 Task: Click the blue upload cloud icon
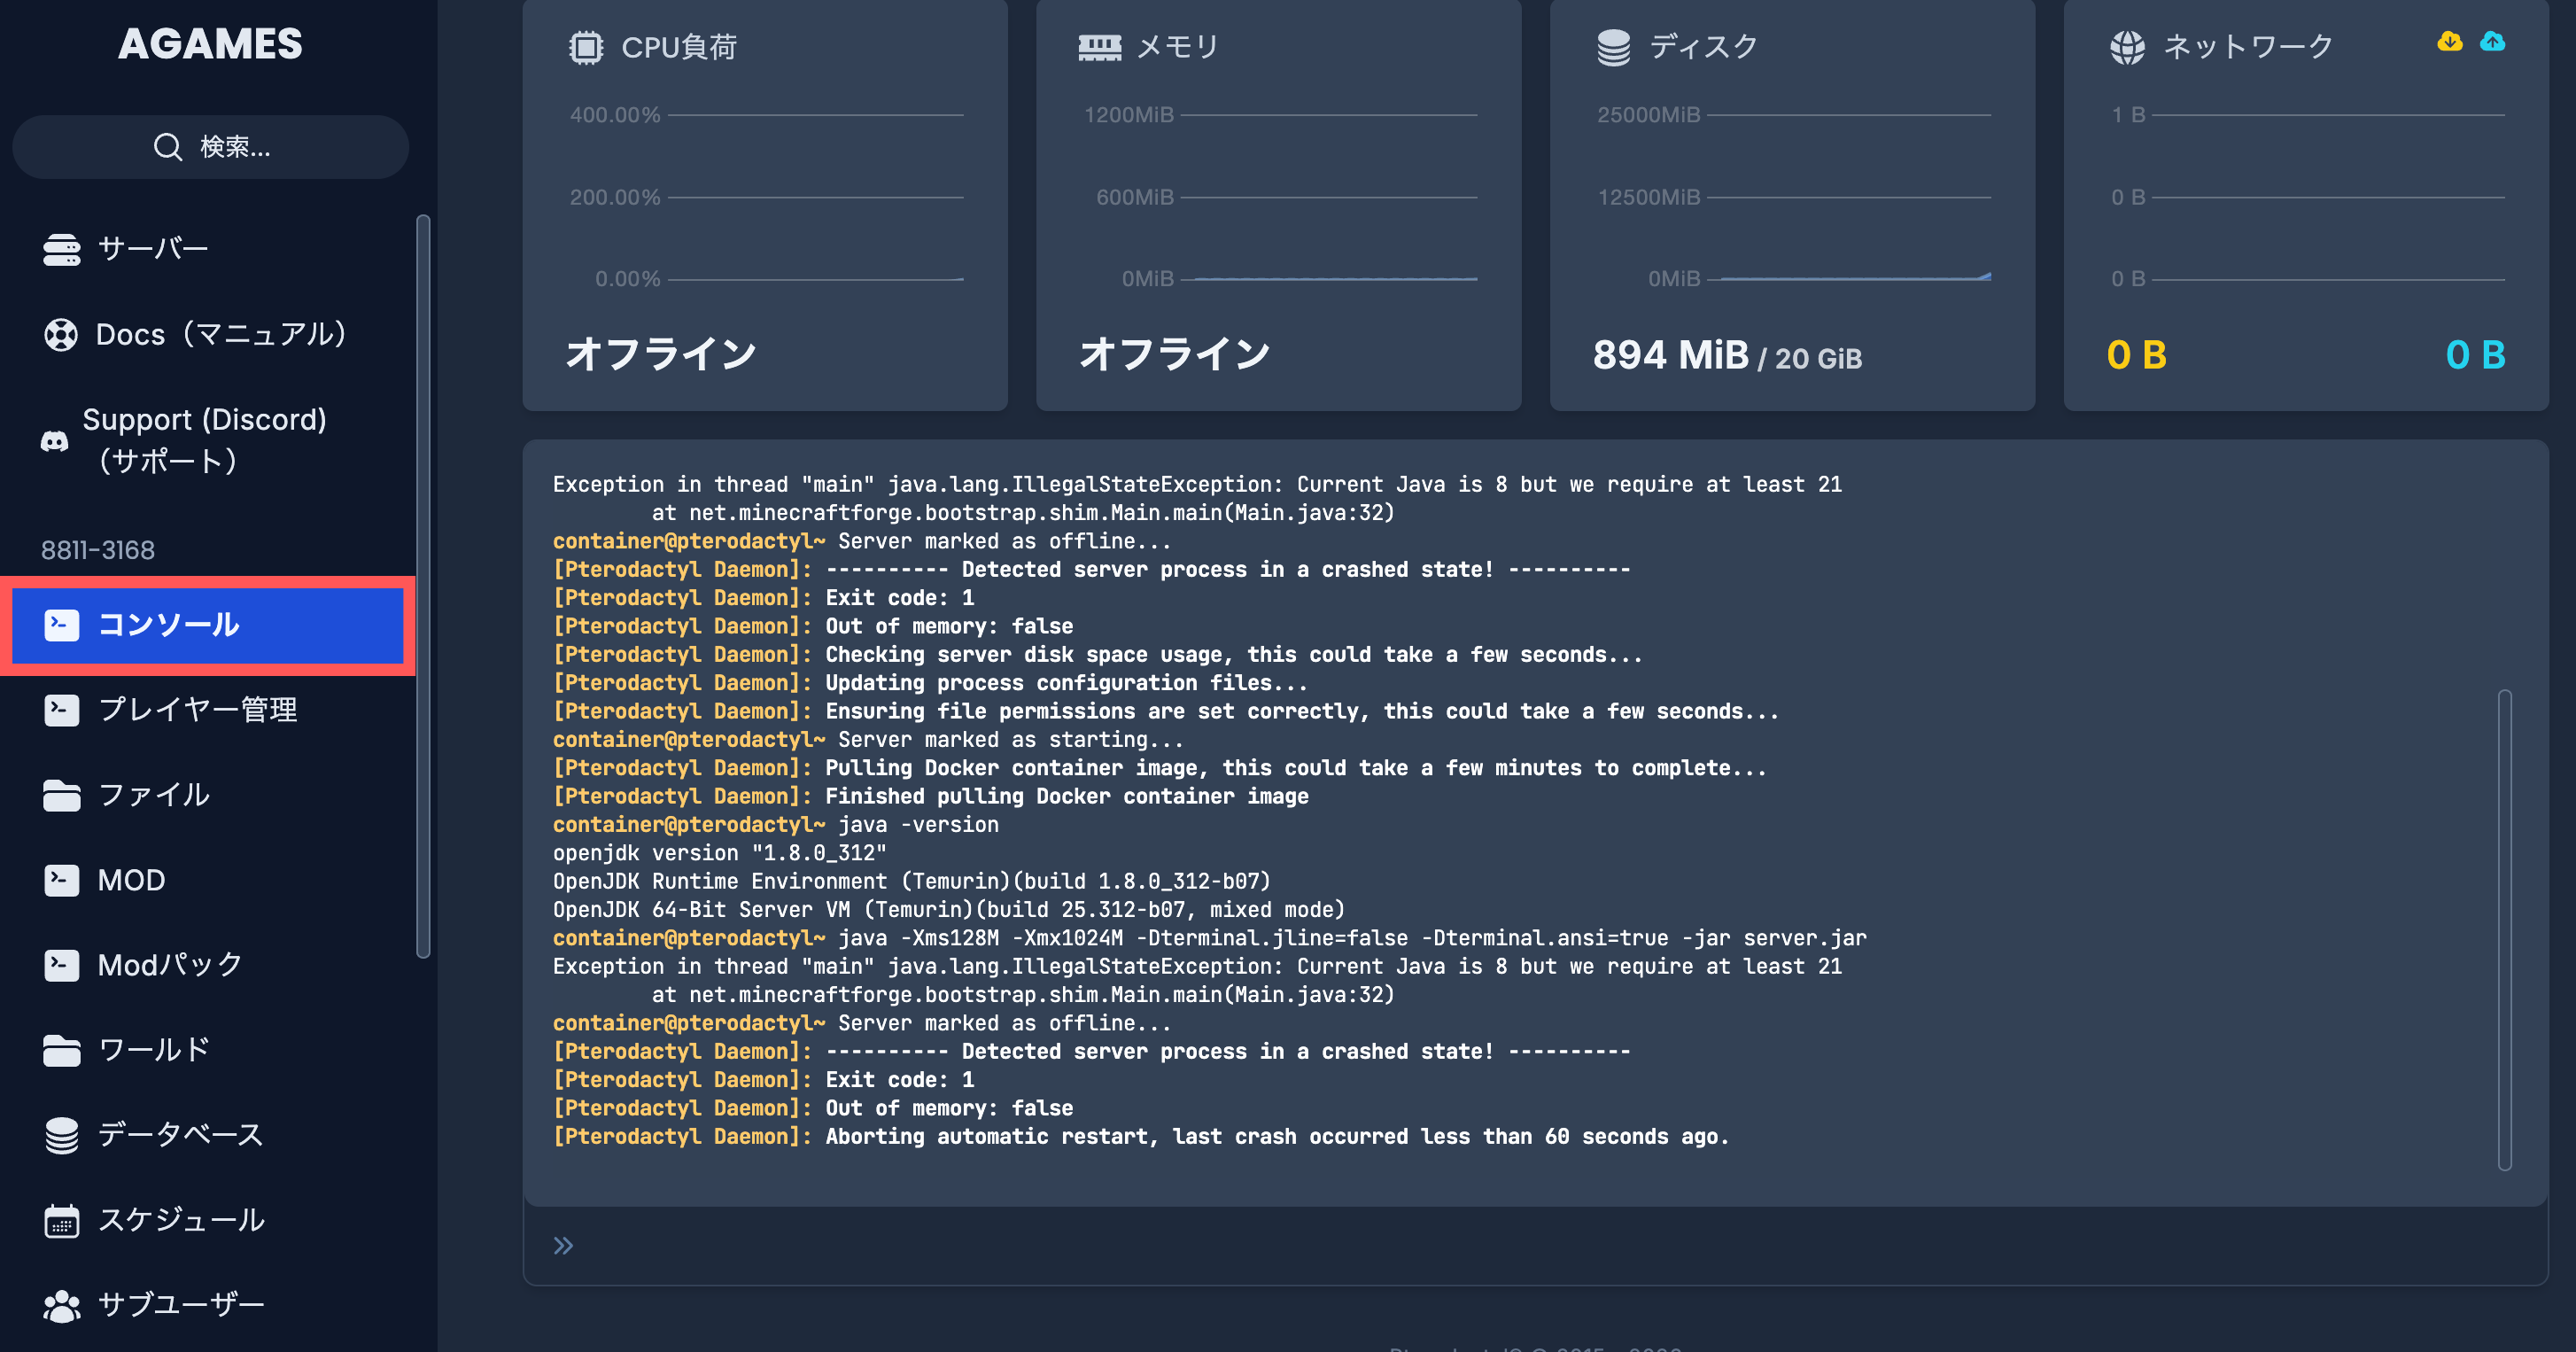2492,42
